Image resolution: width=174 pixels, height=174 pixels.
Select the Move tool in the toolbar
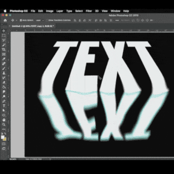point(4,31)
